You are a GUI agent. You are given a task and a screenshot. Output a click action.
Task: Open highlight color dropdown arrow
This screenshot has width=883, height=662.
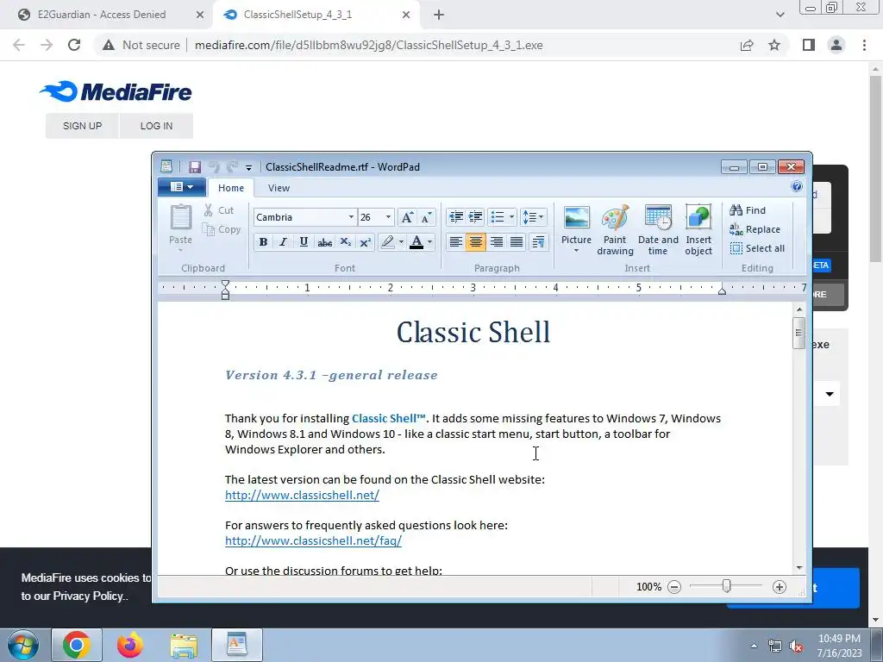click(401, 242)
